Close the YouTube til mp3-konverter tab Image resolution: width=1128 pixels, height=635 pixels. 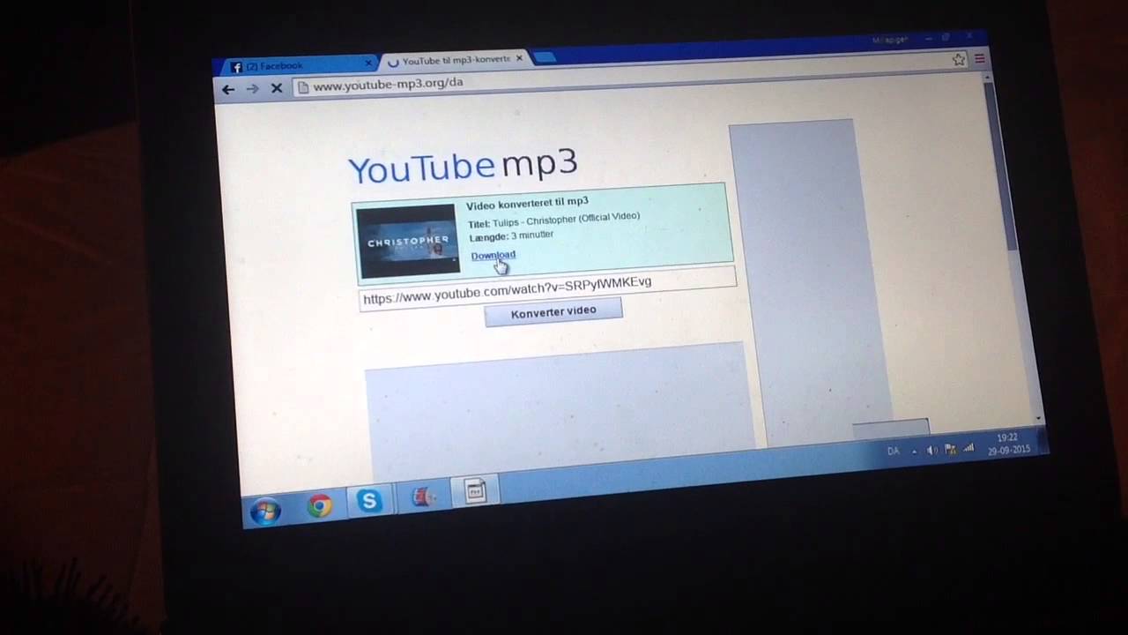click(519, 58)
